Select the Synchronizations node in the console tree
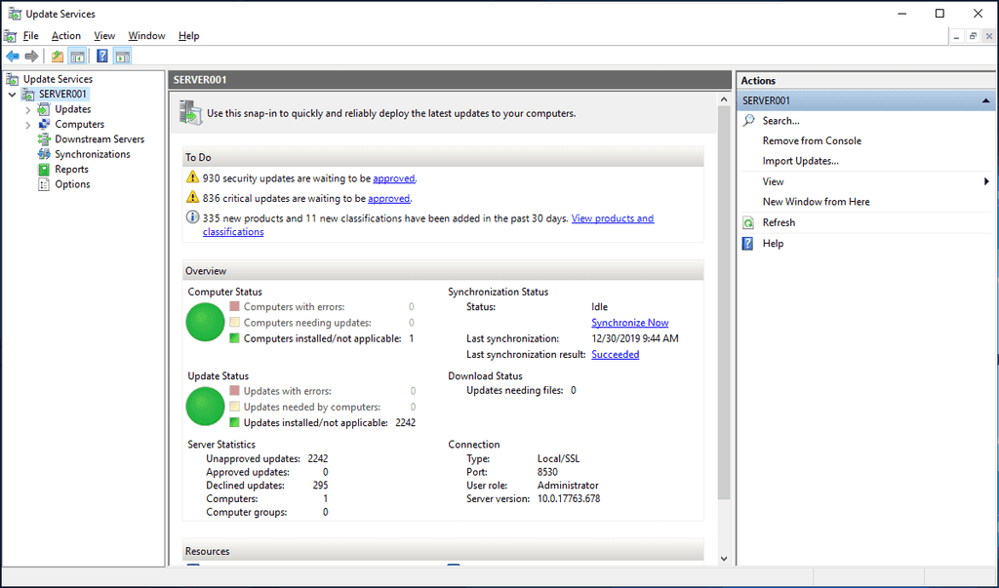This screenshot has height=588, width=999. click(x=86, y=153)
